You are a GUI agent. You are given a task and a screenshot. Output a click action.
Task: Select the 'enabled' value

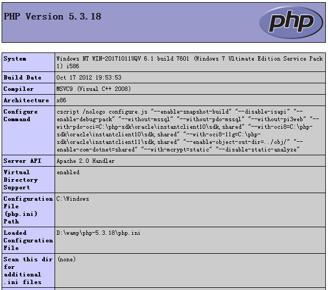click(x=68, y=172)
